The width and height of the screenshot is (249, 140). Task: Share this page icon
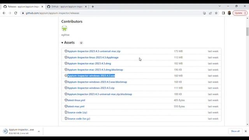pos(210,13)
